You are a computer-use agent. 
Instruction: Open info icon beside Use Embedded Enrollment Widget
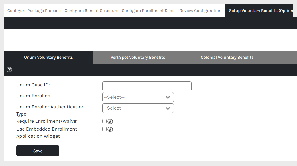click(x=110, y=129)
